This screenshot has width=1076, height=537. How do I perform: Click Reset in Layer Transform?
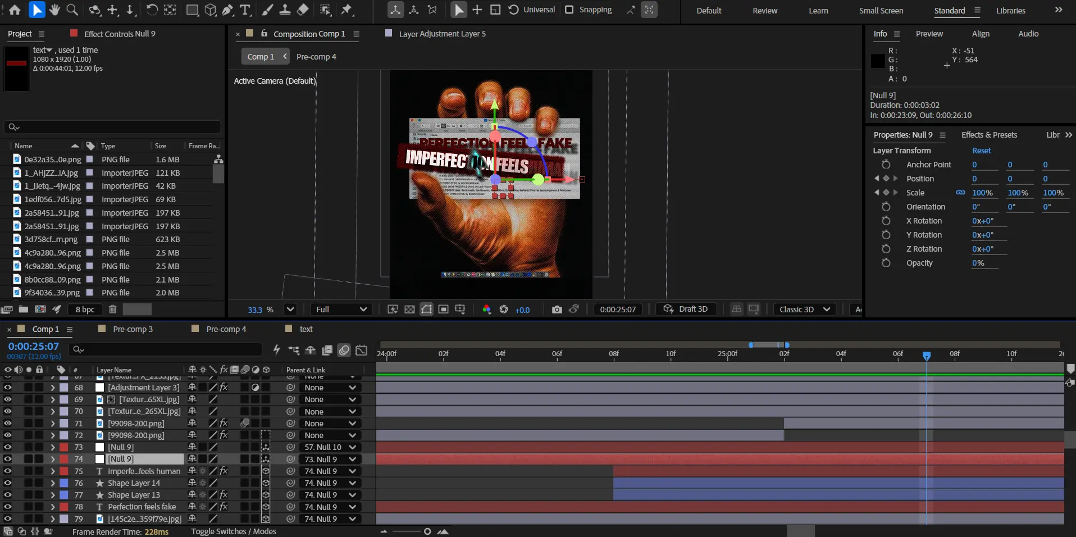(x=981, y=151)
